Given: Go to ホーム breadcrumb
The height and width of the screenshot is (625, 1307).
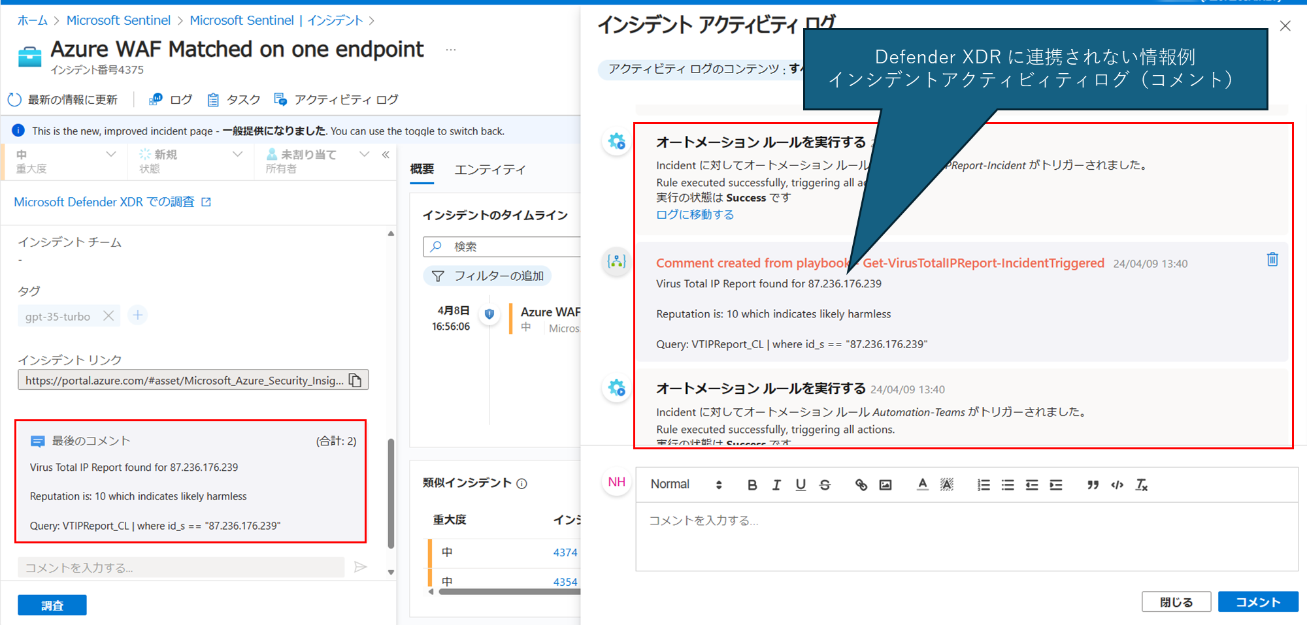Looking at the screenshot, I should tap(32, 20).
